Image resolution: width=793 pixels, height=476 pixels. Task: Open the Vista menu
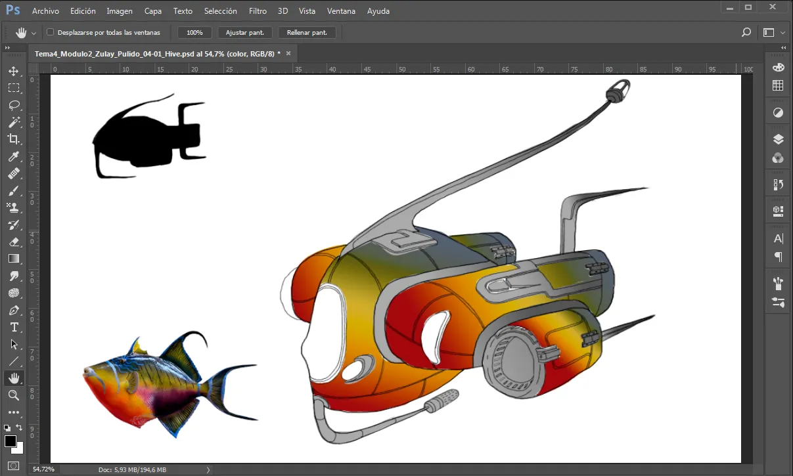click(x=307, y=11)
